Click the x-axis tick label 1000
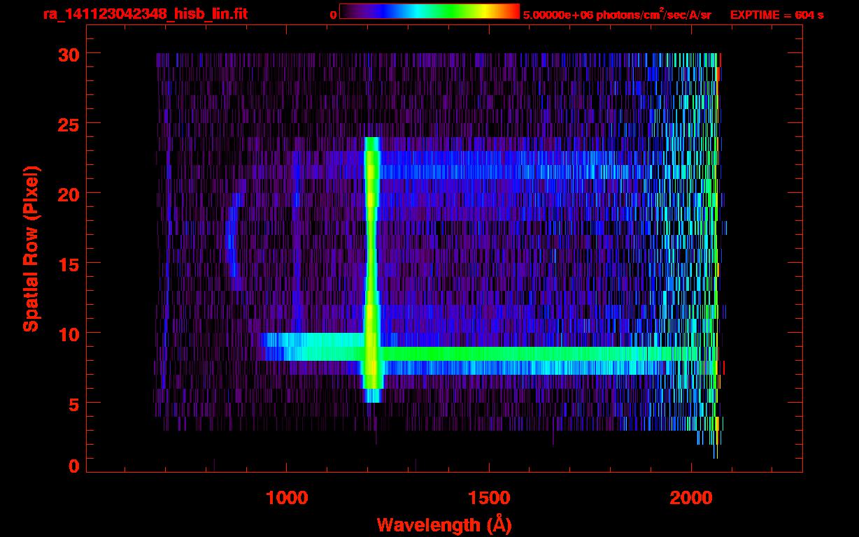The image size is (859, 537). tap(287, 498)
